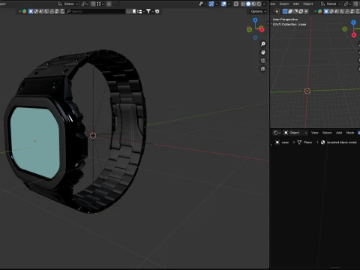Click the green Y circle on main viewport gizmo
This screenshot has width=360, height=270.
pos(249,30)
